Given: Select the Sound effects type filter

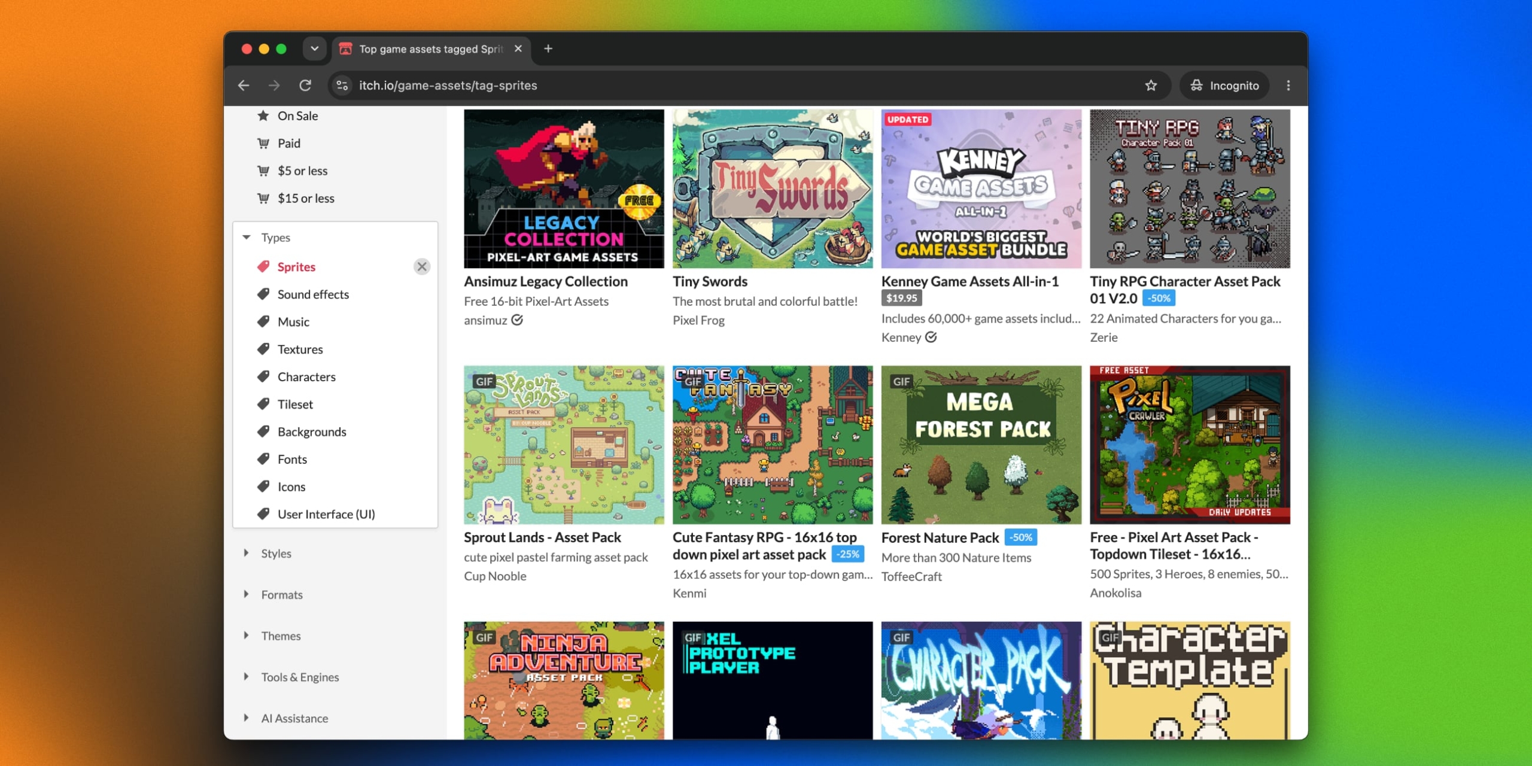Looking at the screenshot, I should 313,294.
